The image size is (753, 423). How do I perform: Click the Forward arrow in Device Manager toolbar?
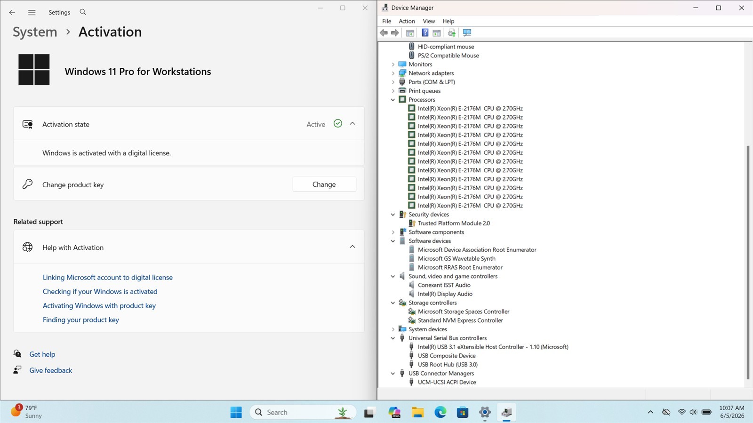[x=395, y=32]
